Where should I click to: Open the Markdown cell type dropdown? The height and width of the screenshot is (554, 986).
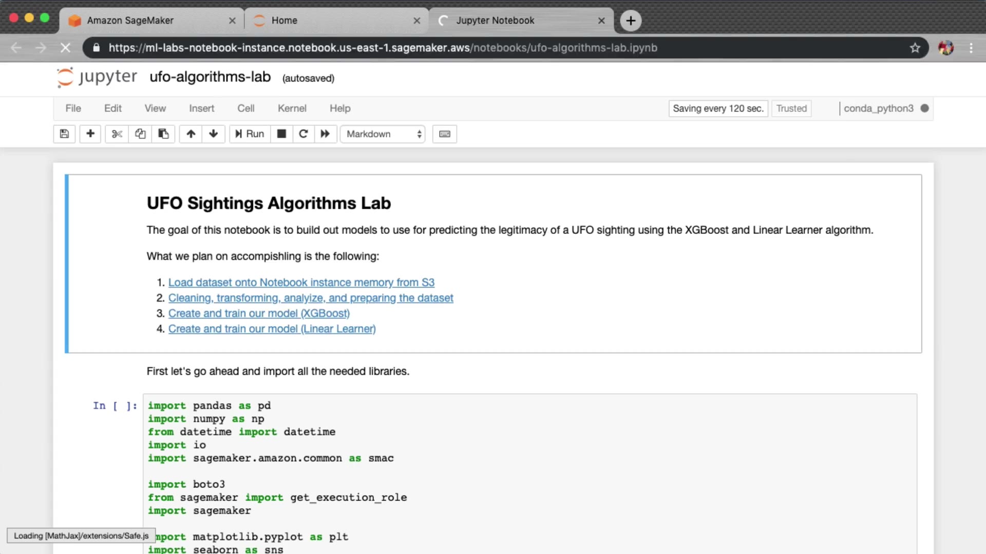pos(383,134)
